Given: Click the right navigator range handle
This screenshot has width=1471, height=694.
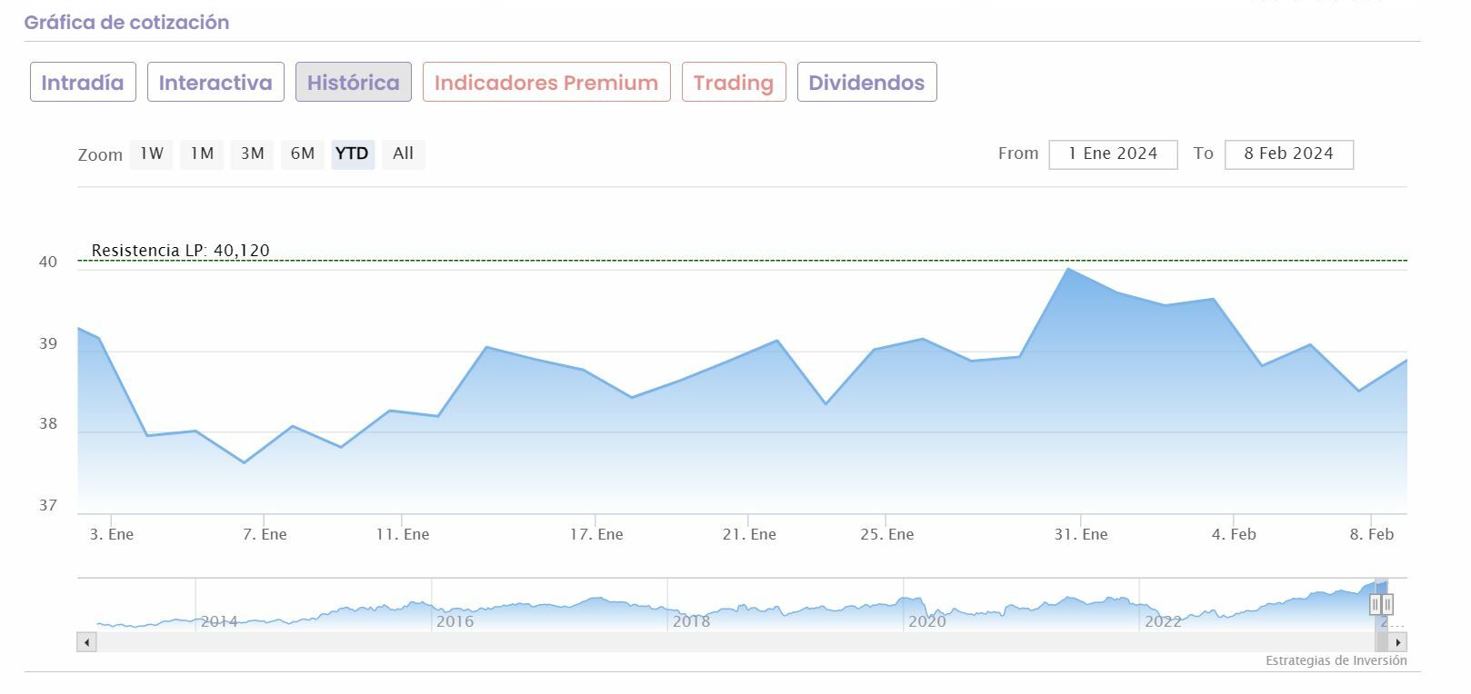Looking at the screenshot, I should pyautogui.click(x=1387, y=604).
